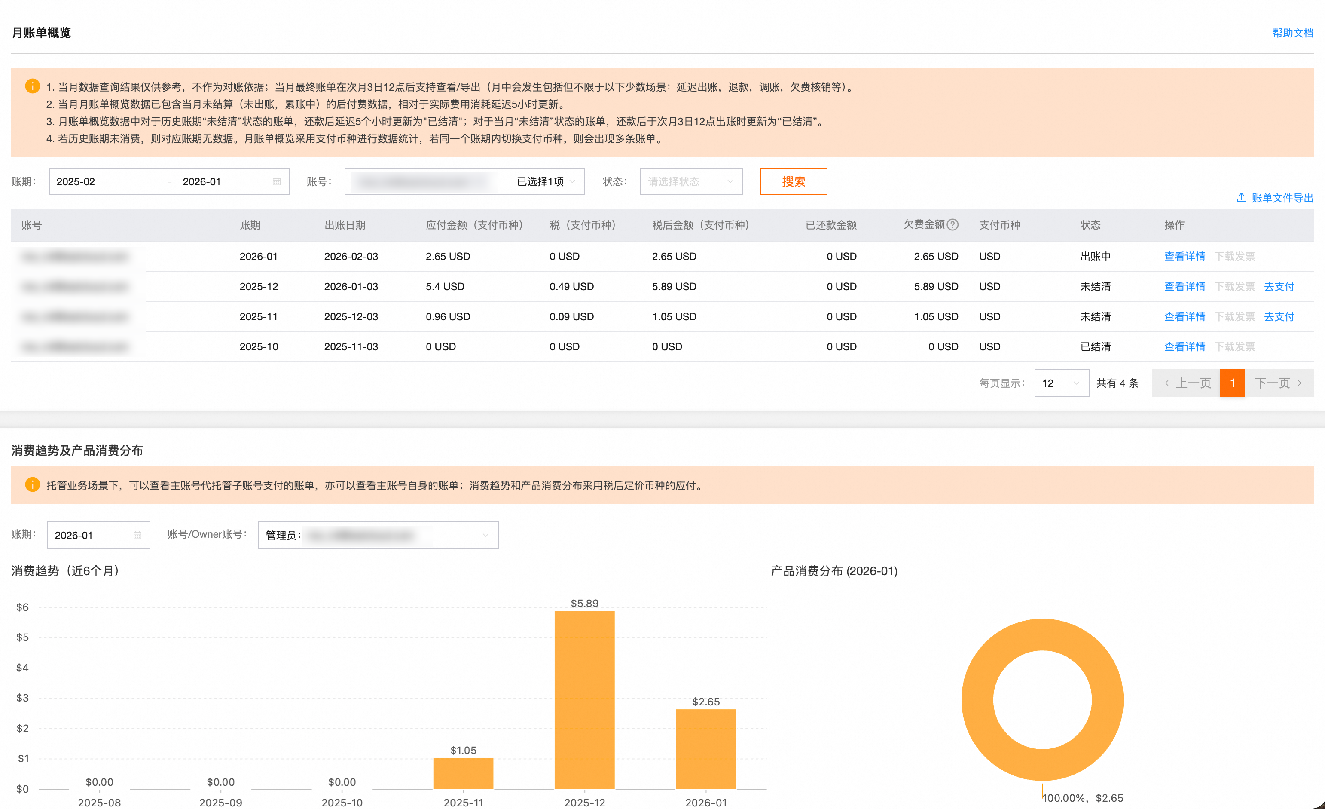Screen dimensions: 1325x809
Task: Click the export upload icon near 账单文件导出
Action: coord(1241,197)
